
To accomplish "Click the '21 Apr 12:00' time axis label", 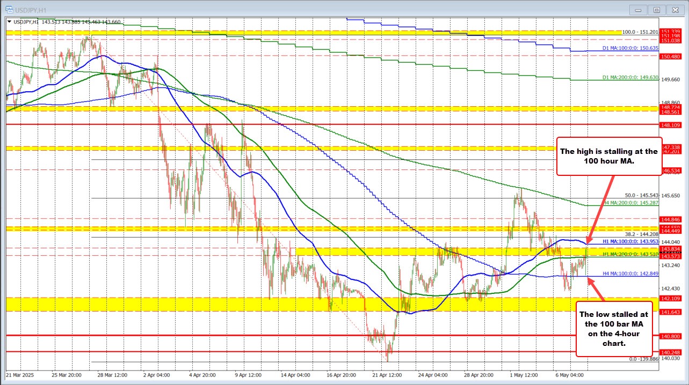I will point(386,375).
